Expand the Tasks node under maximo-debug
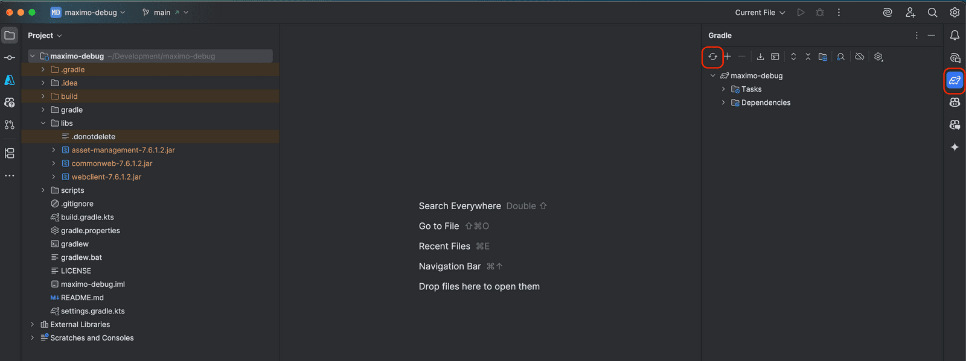This screenshot has width=966, height=361. [x=723, y=89]
